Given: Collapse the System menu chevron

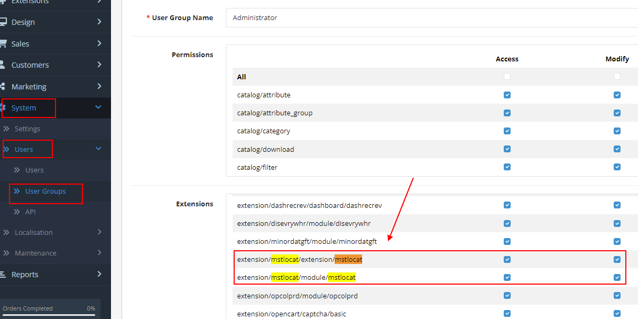Looking at the screenshot, I should tap(98, 107).
